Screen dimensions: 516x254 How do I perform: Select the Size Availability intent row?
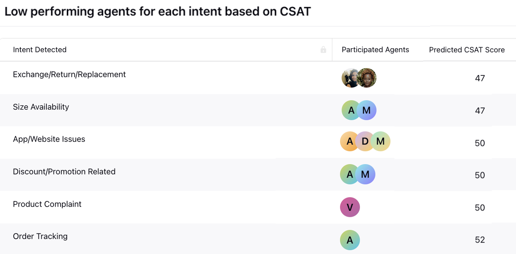coord(41,107)
